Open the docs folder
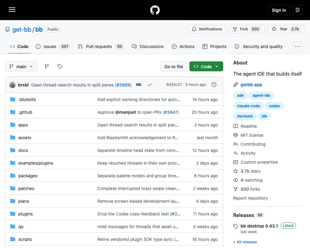Image resolution: width=310 pixels, height=248 pixels. click(x=23, y=150)
